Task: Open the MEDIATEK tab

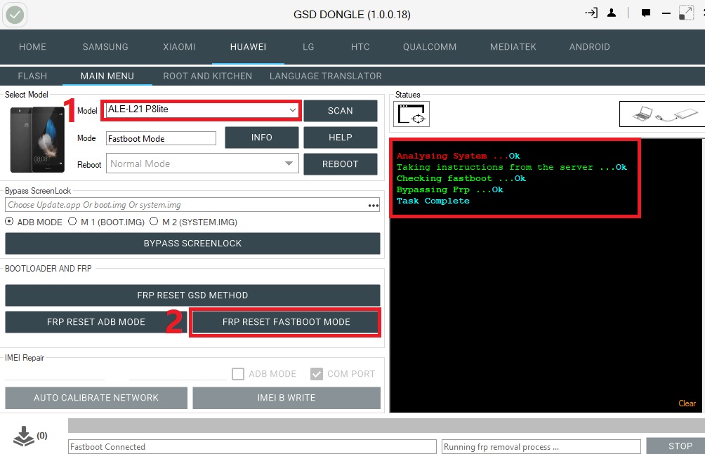Action: [513, 47]
